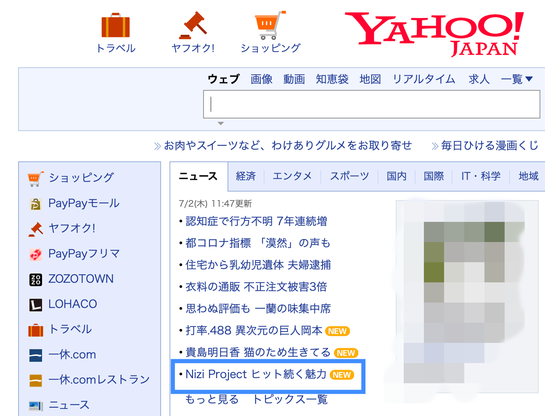Open the blurred news thumbnail image

click(467, 297)
